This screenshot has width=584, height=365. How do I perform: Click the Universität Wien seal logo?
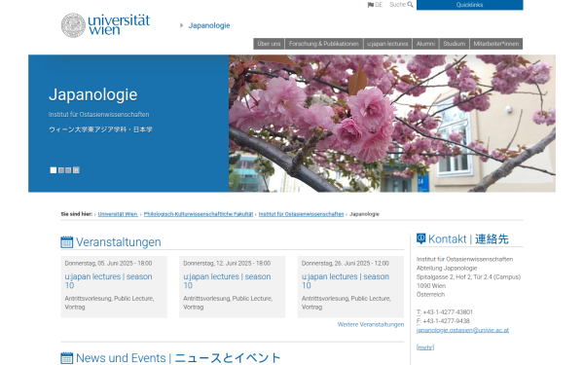73,25
